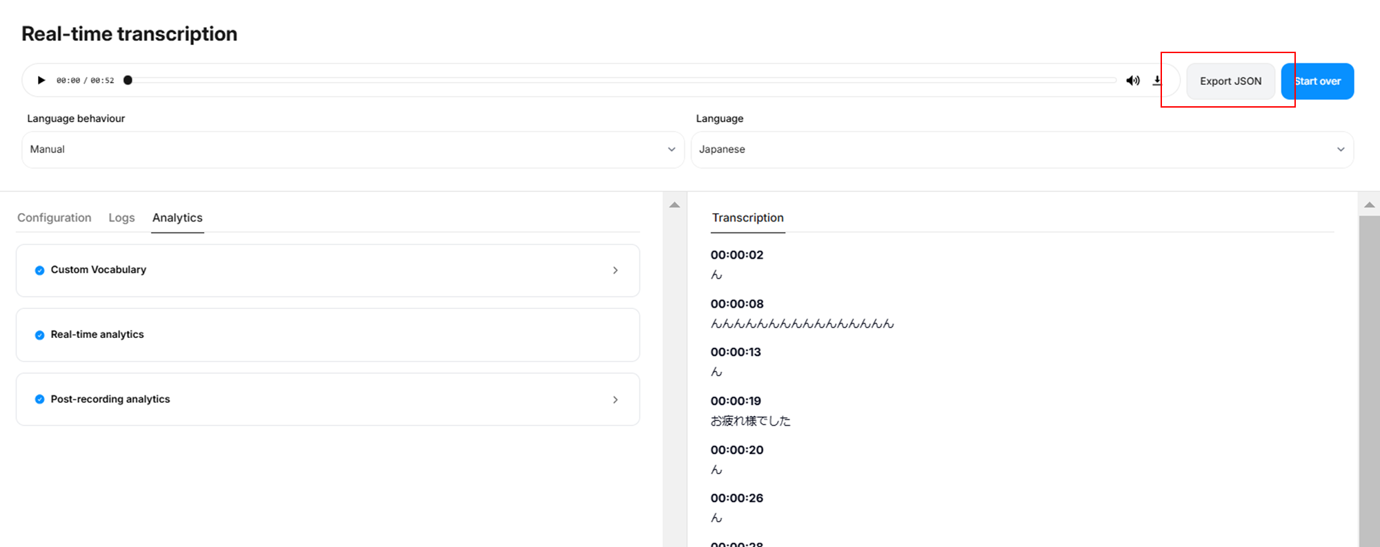1380x547 pixels.
Task: Click the Real-time analytics blue check icon
Action: coord(39,335)
